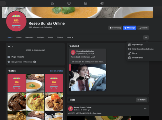Open the Mentions tab
The image size is (162, 120).
(x=29, y=38)
